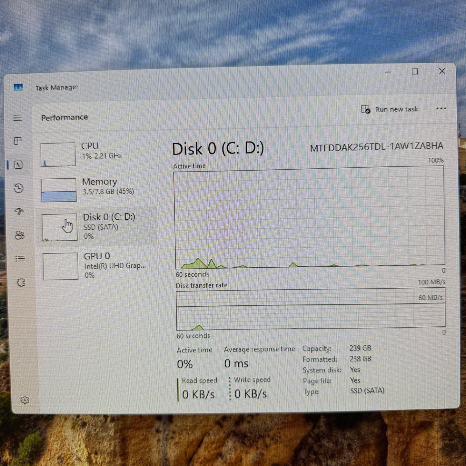Open the Details page icon
This screenshot has height=466, width=466.
tap(20, 259)
